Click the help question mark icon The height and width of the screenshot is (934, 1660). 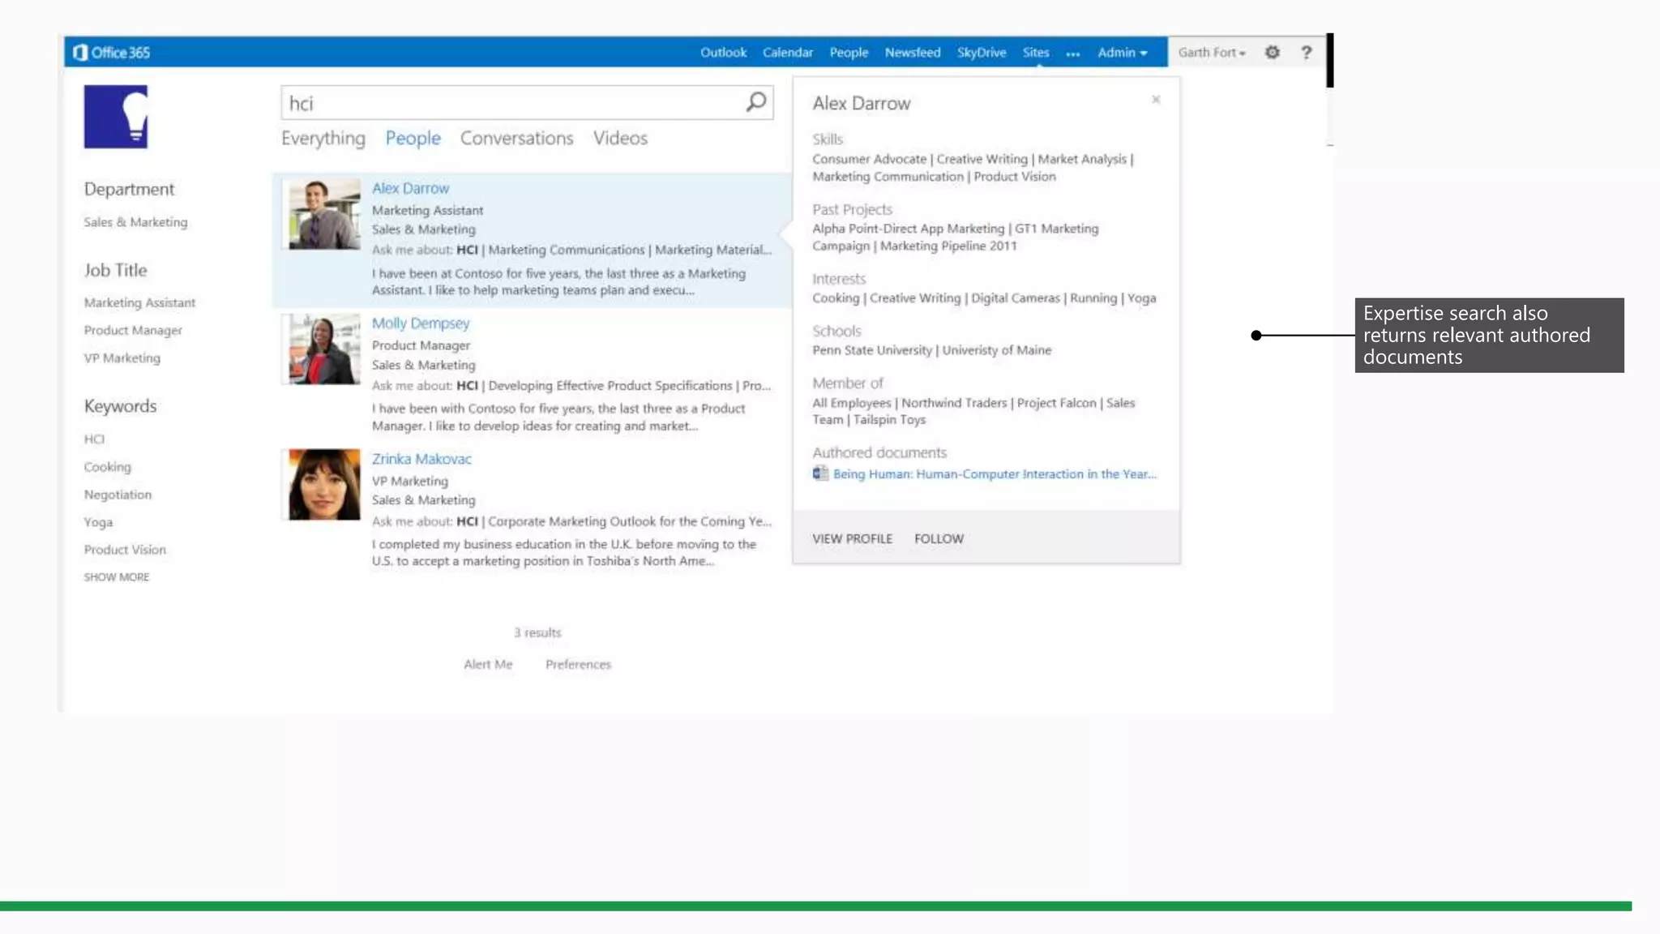pos(1306,53)
